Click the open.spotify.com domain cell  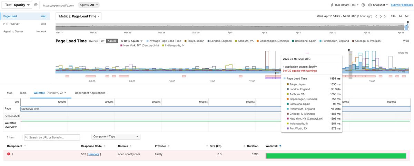pyautogui.click(x=129, y=154)
